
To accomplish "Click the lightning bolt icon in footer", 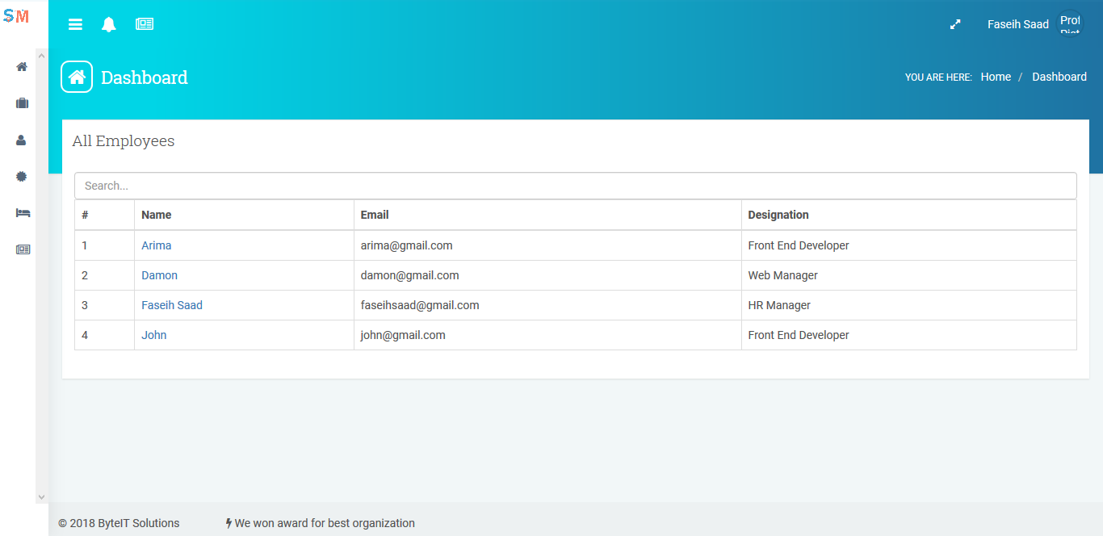I will pyautogui.click(x=229, y=523).
